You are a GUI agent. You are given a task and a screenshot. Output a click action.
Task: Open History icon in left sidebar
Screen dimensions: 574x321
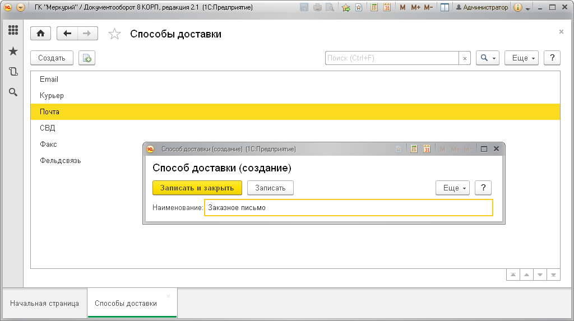click(x=13, y=71)
